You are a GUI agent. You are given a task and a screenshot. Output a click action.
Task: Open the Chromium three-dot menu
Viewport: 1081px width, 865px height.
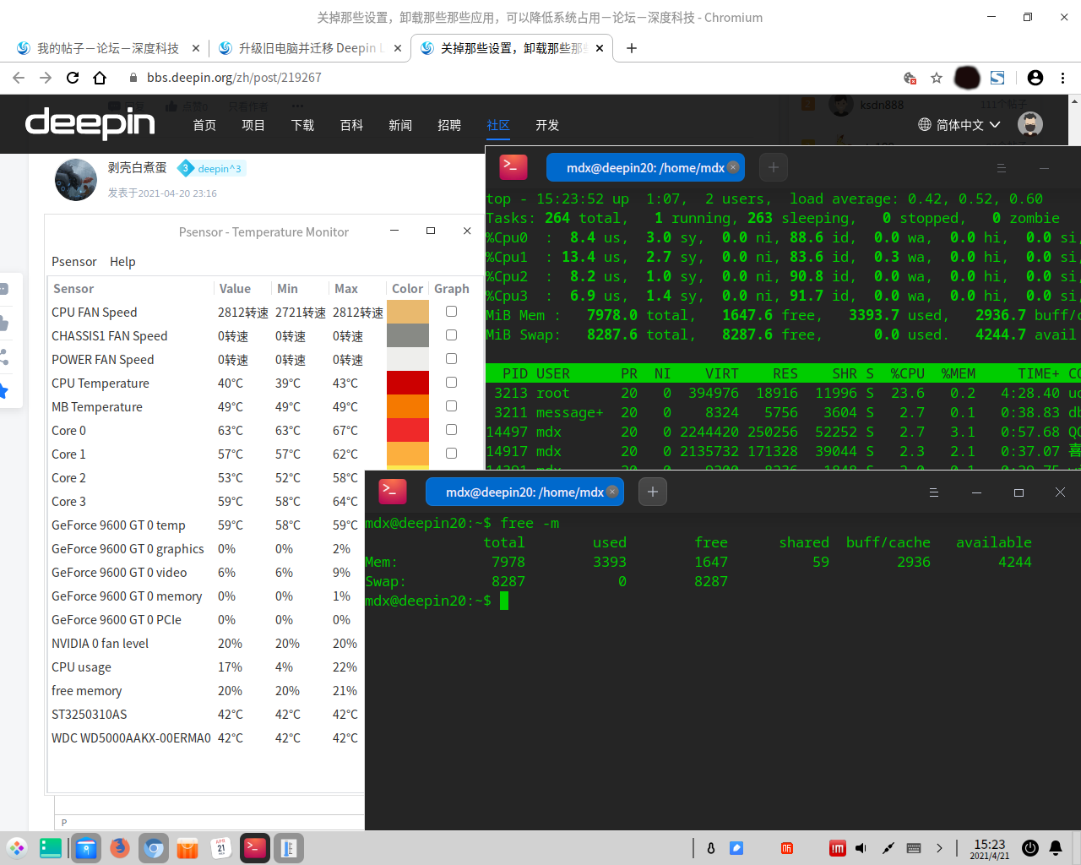click(1063, 78)
